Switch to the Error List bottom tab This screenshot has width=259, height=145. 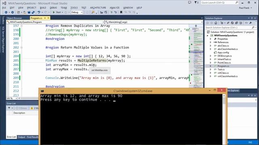11,137
